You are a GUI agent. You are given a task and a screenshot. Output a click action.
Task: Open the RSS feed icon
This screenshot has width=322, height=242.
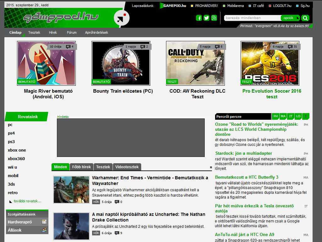point(214,18)
